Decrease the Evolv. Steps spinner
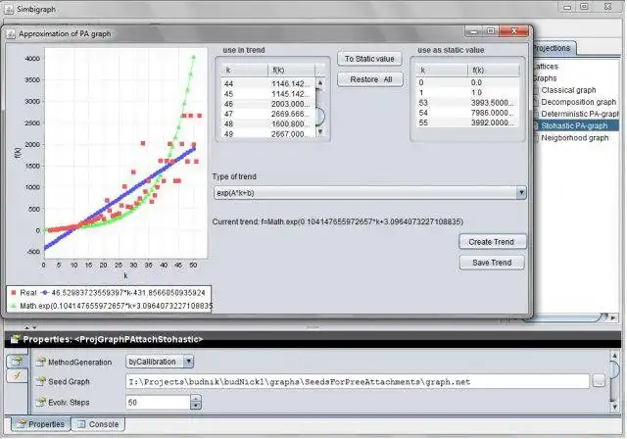Viewport: 627px width, 439px height. point(196,406)
